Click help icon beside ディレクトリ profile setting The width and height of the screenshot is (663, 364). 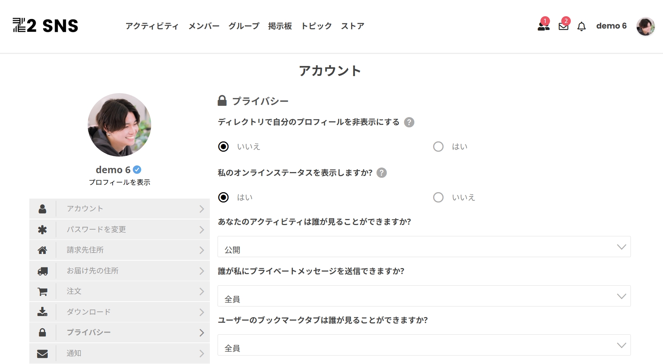tap(409, 122)
